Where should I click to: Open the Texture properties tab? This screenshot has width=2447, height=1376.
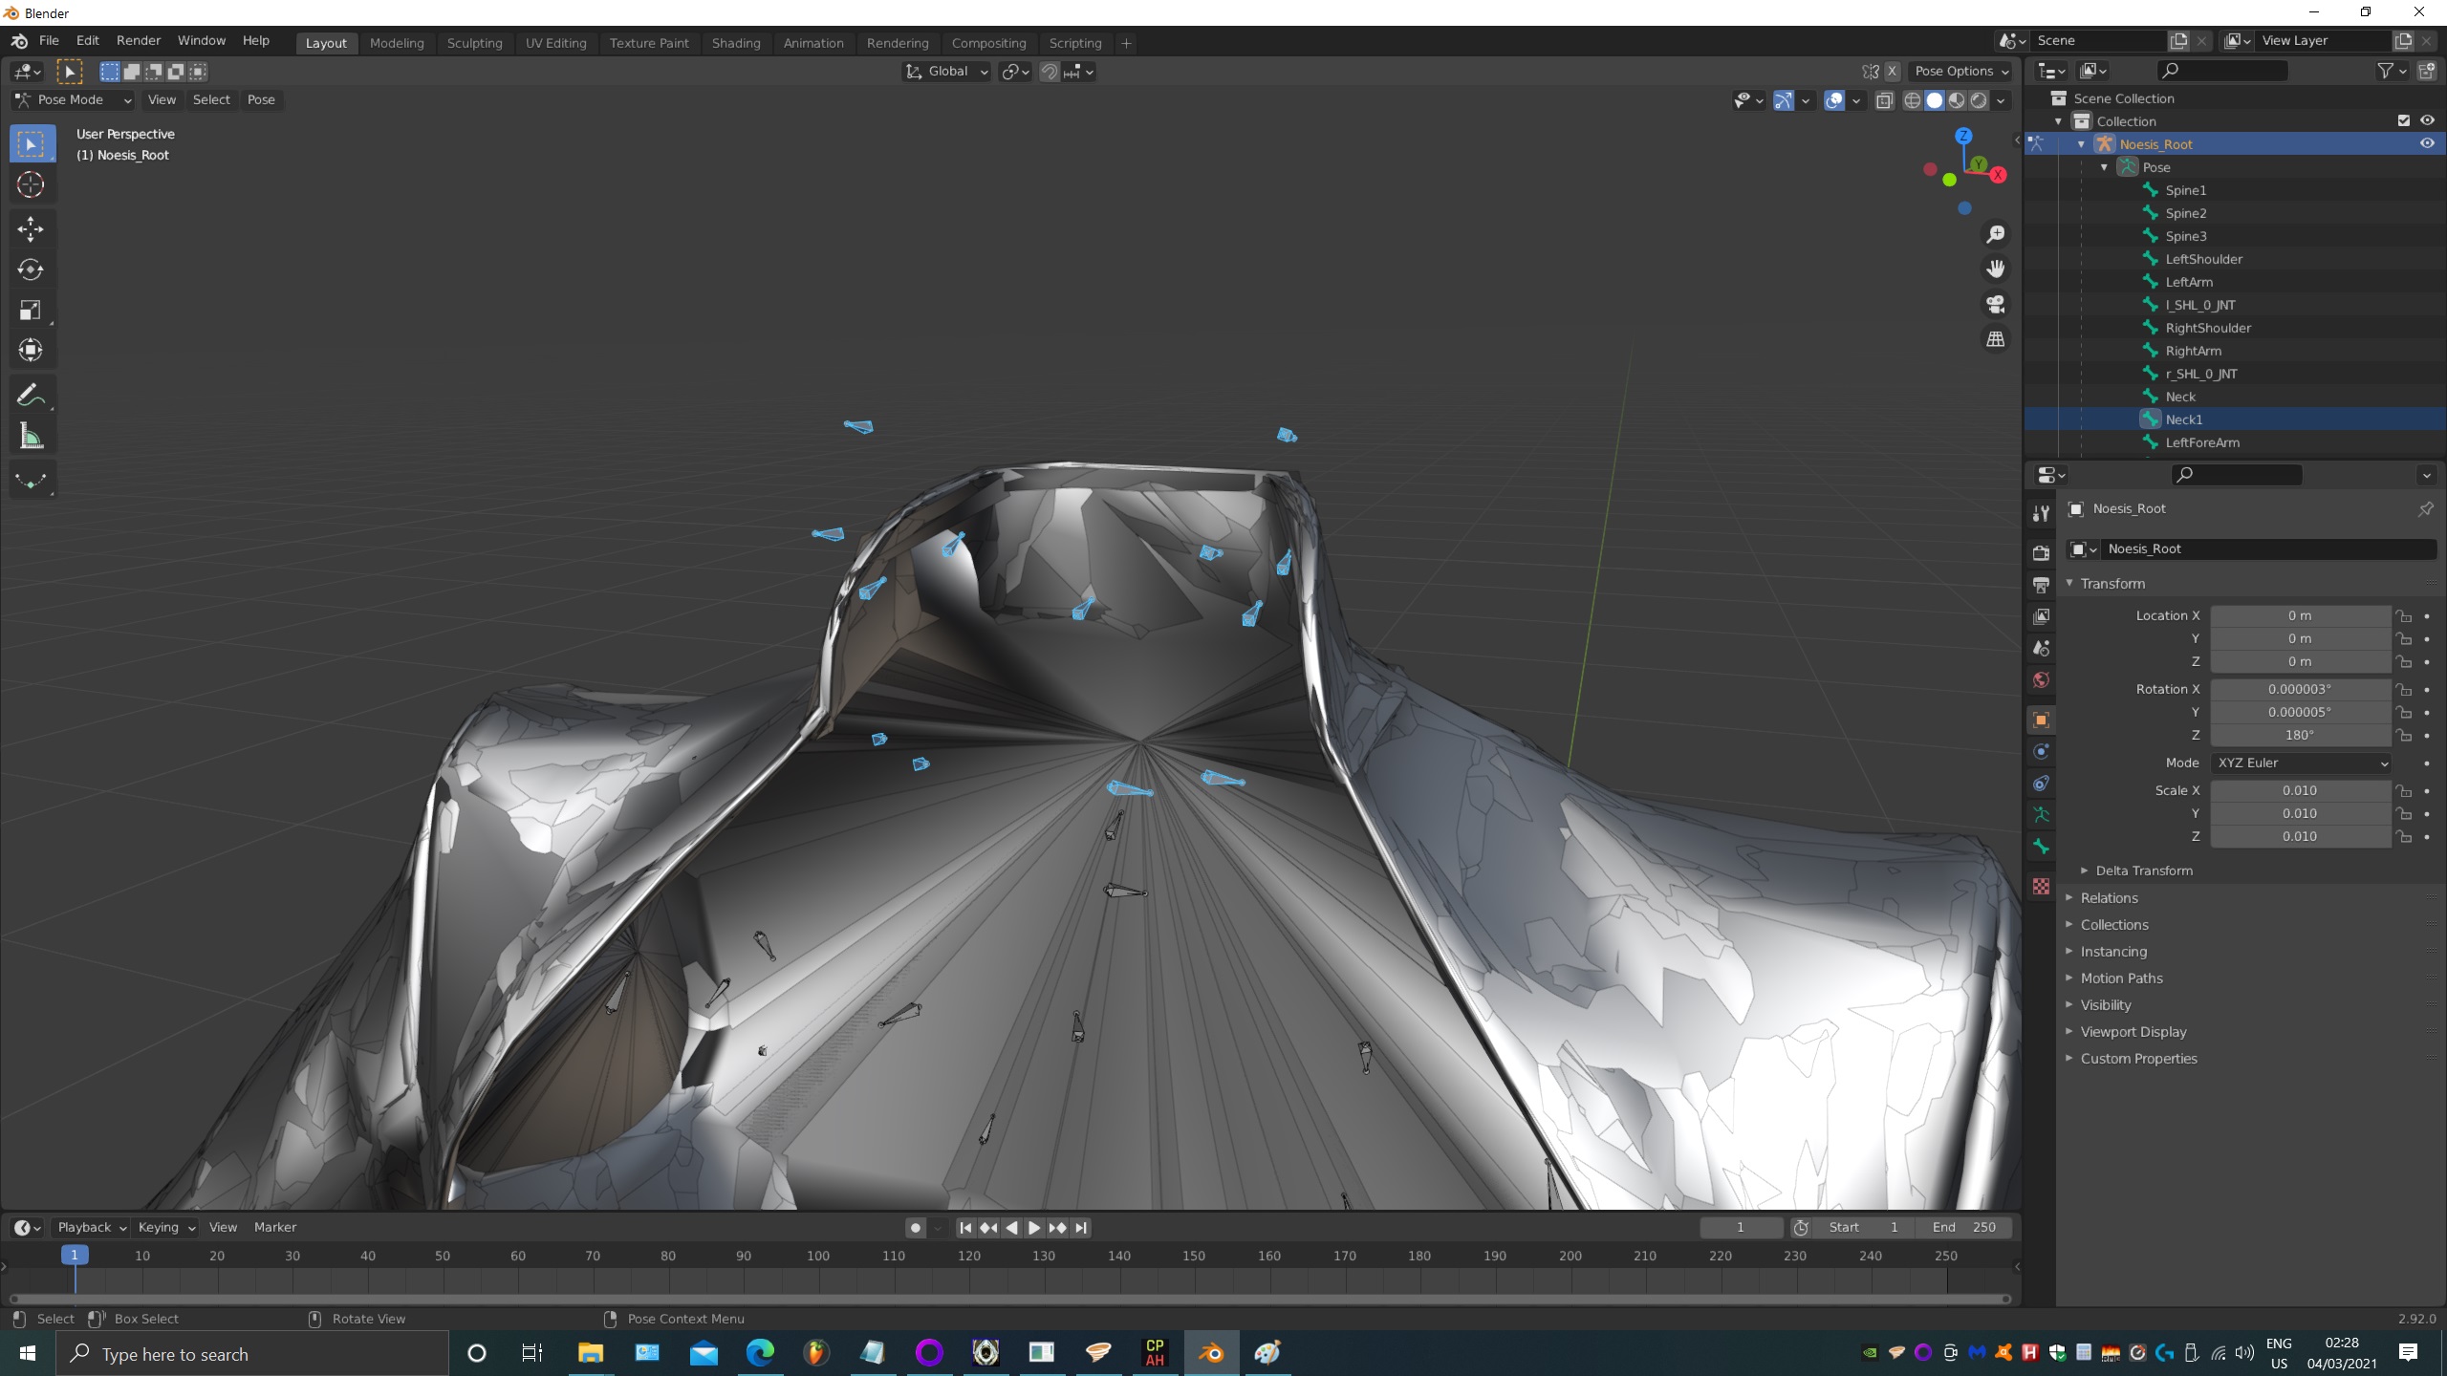coord(2041,887)
